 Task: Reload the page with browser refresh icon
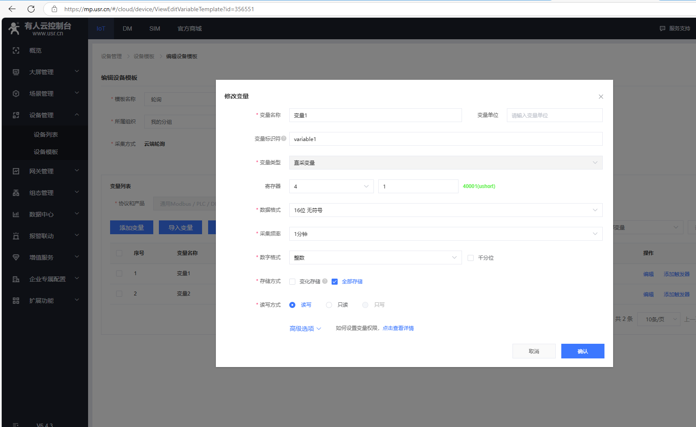click(x=31, y=9)
